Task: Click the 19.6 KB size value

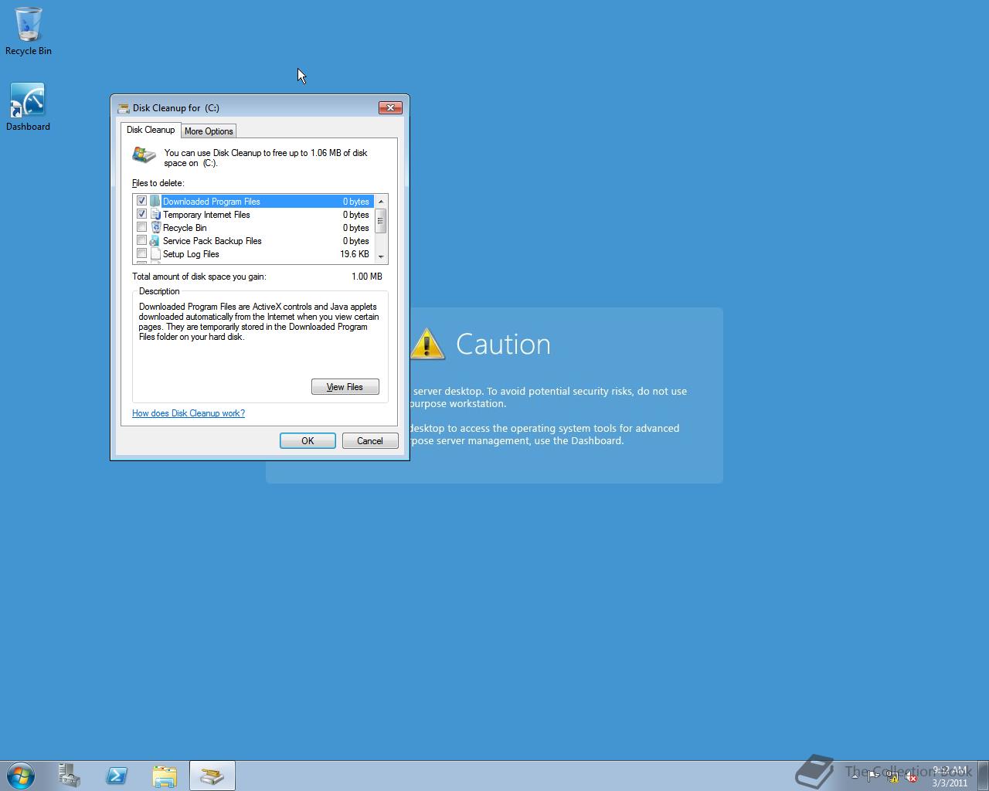Action: tap(355, 254)
